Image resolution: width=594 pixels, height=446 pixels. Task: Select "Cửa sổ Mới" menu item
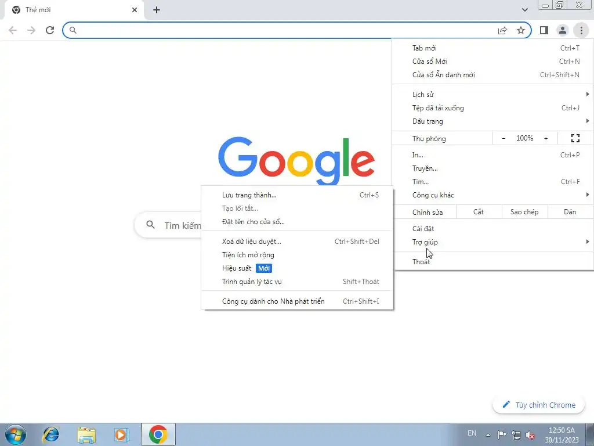[x=492, y=62]
